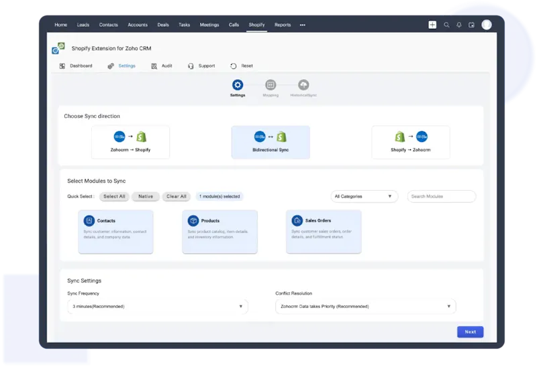537x367 pixels.
Task: Toggle the Contacts module card
Action: tap(115, 232)
